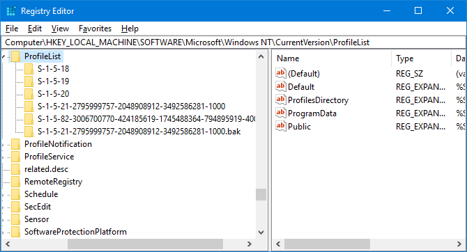
Task: Open the Favorites menu
Action: pyautogui.click(x=95, y=29)
